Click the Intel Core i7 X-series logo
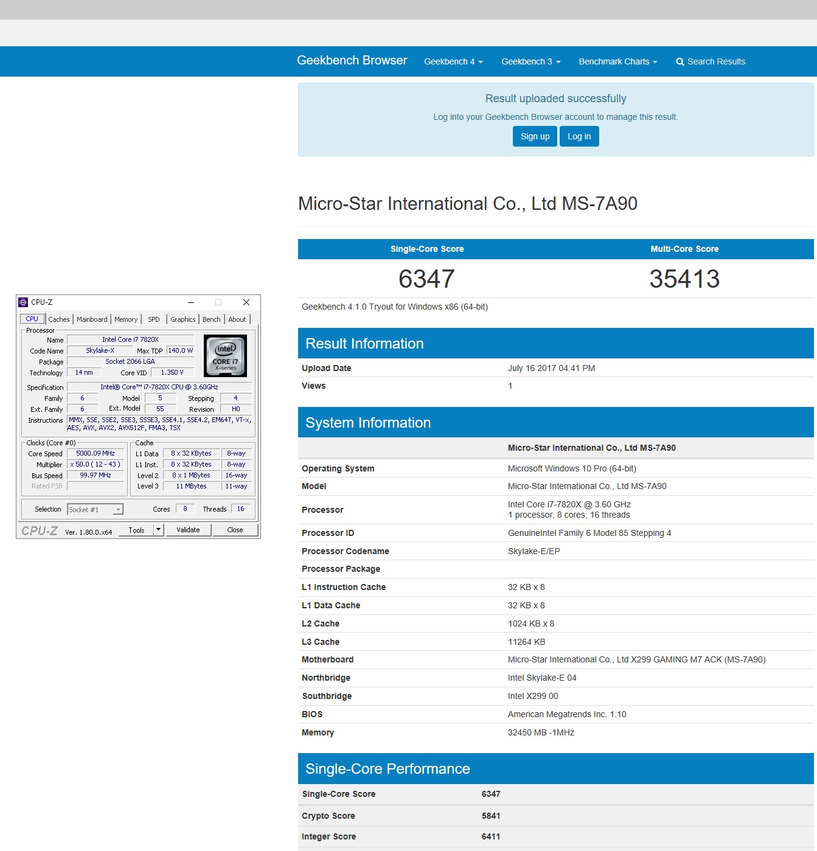 [x=225, y=356]
